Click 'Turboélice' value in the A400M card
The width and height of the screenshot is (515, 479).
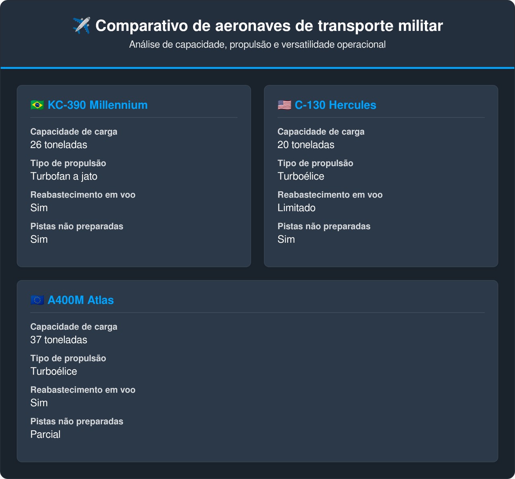point(54,372)
